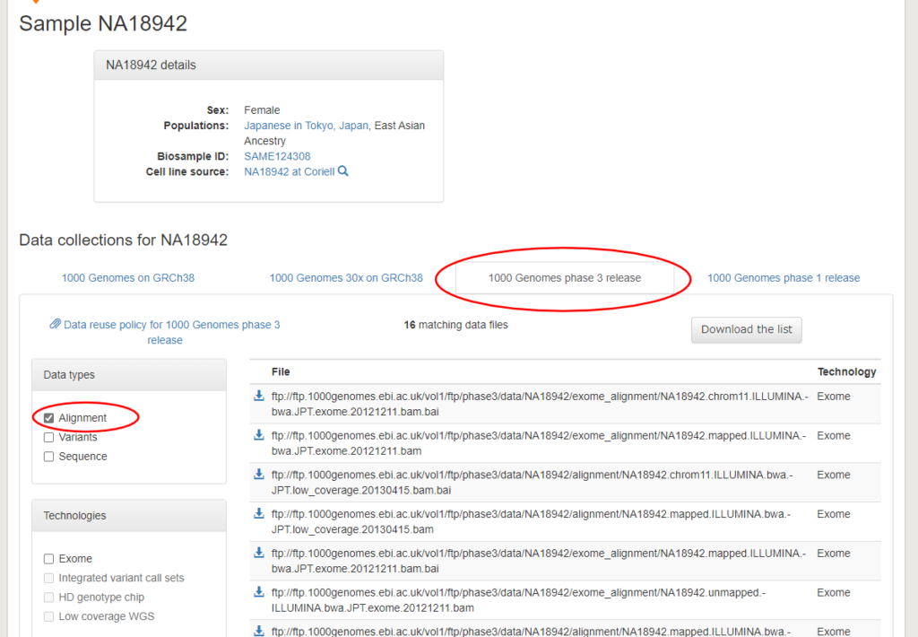The width and height of the screenshot is (918, 637).
Task: Click the Download the list button
Action: [x=746, y=329]
